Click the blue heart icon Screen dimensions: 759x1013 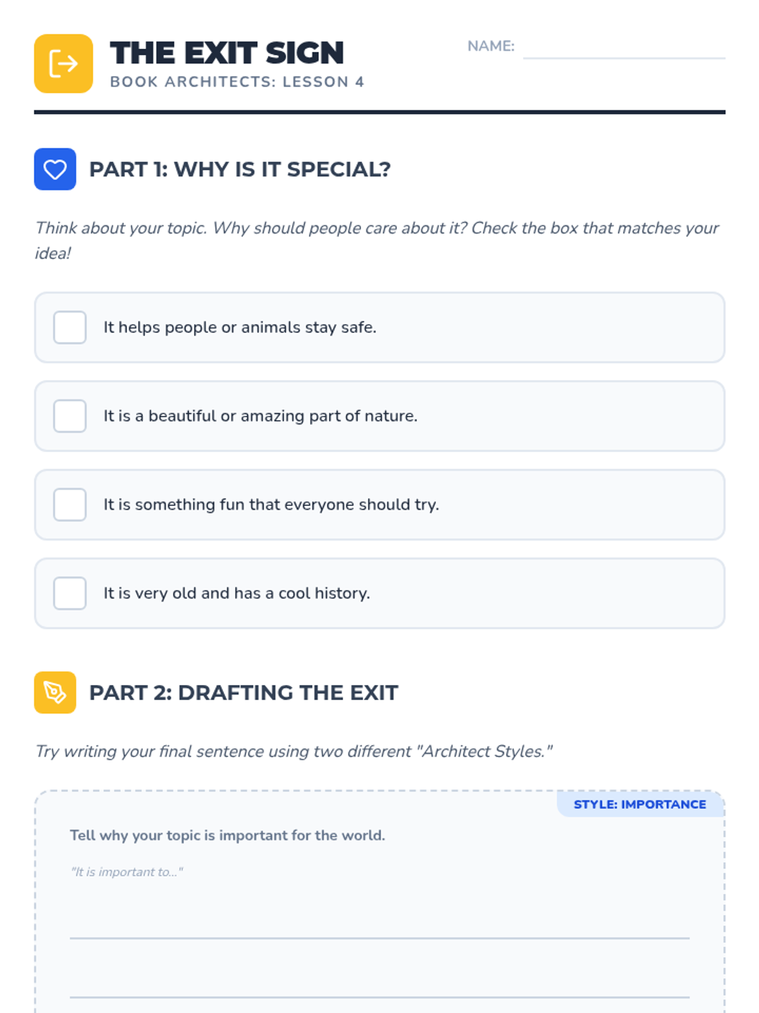point(55,169)
